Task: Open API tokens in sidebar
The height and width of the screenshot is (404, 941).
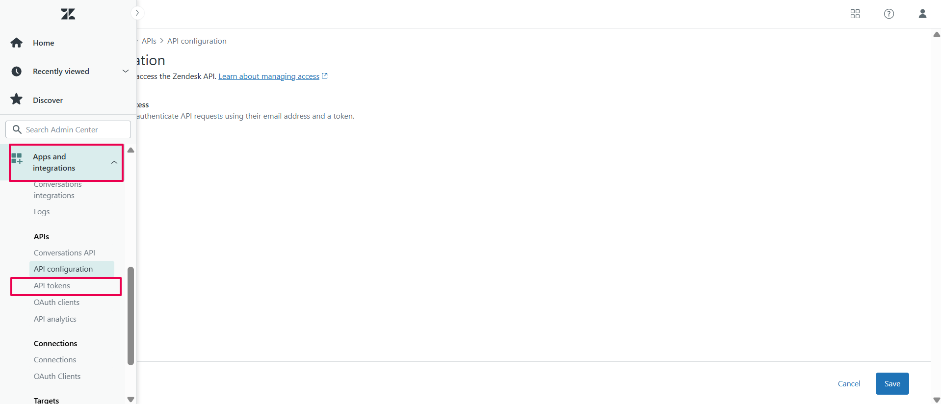Action: pos(52,286)
